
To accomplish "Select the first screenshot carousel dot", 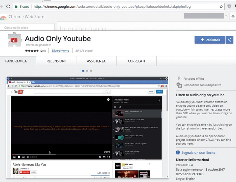I will (83, 71).
